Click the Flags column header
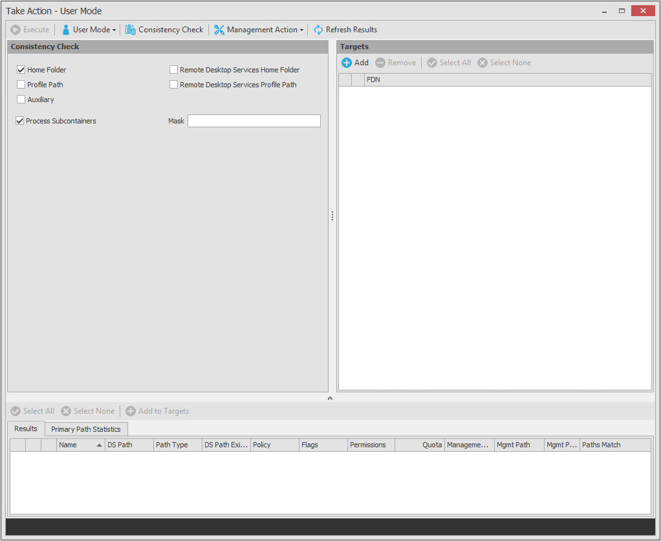The image size is (661, 541). (323, 445)
